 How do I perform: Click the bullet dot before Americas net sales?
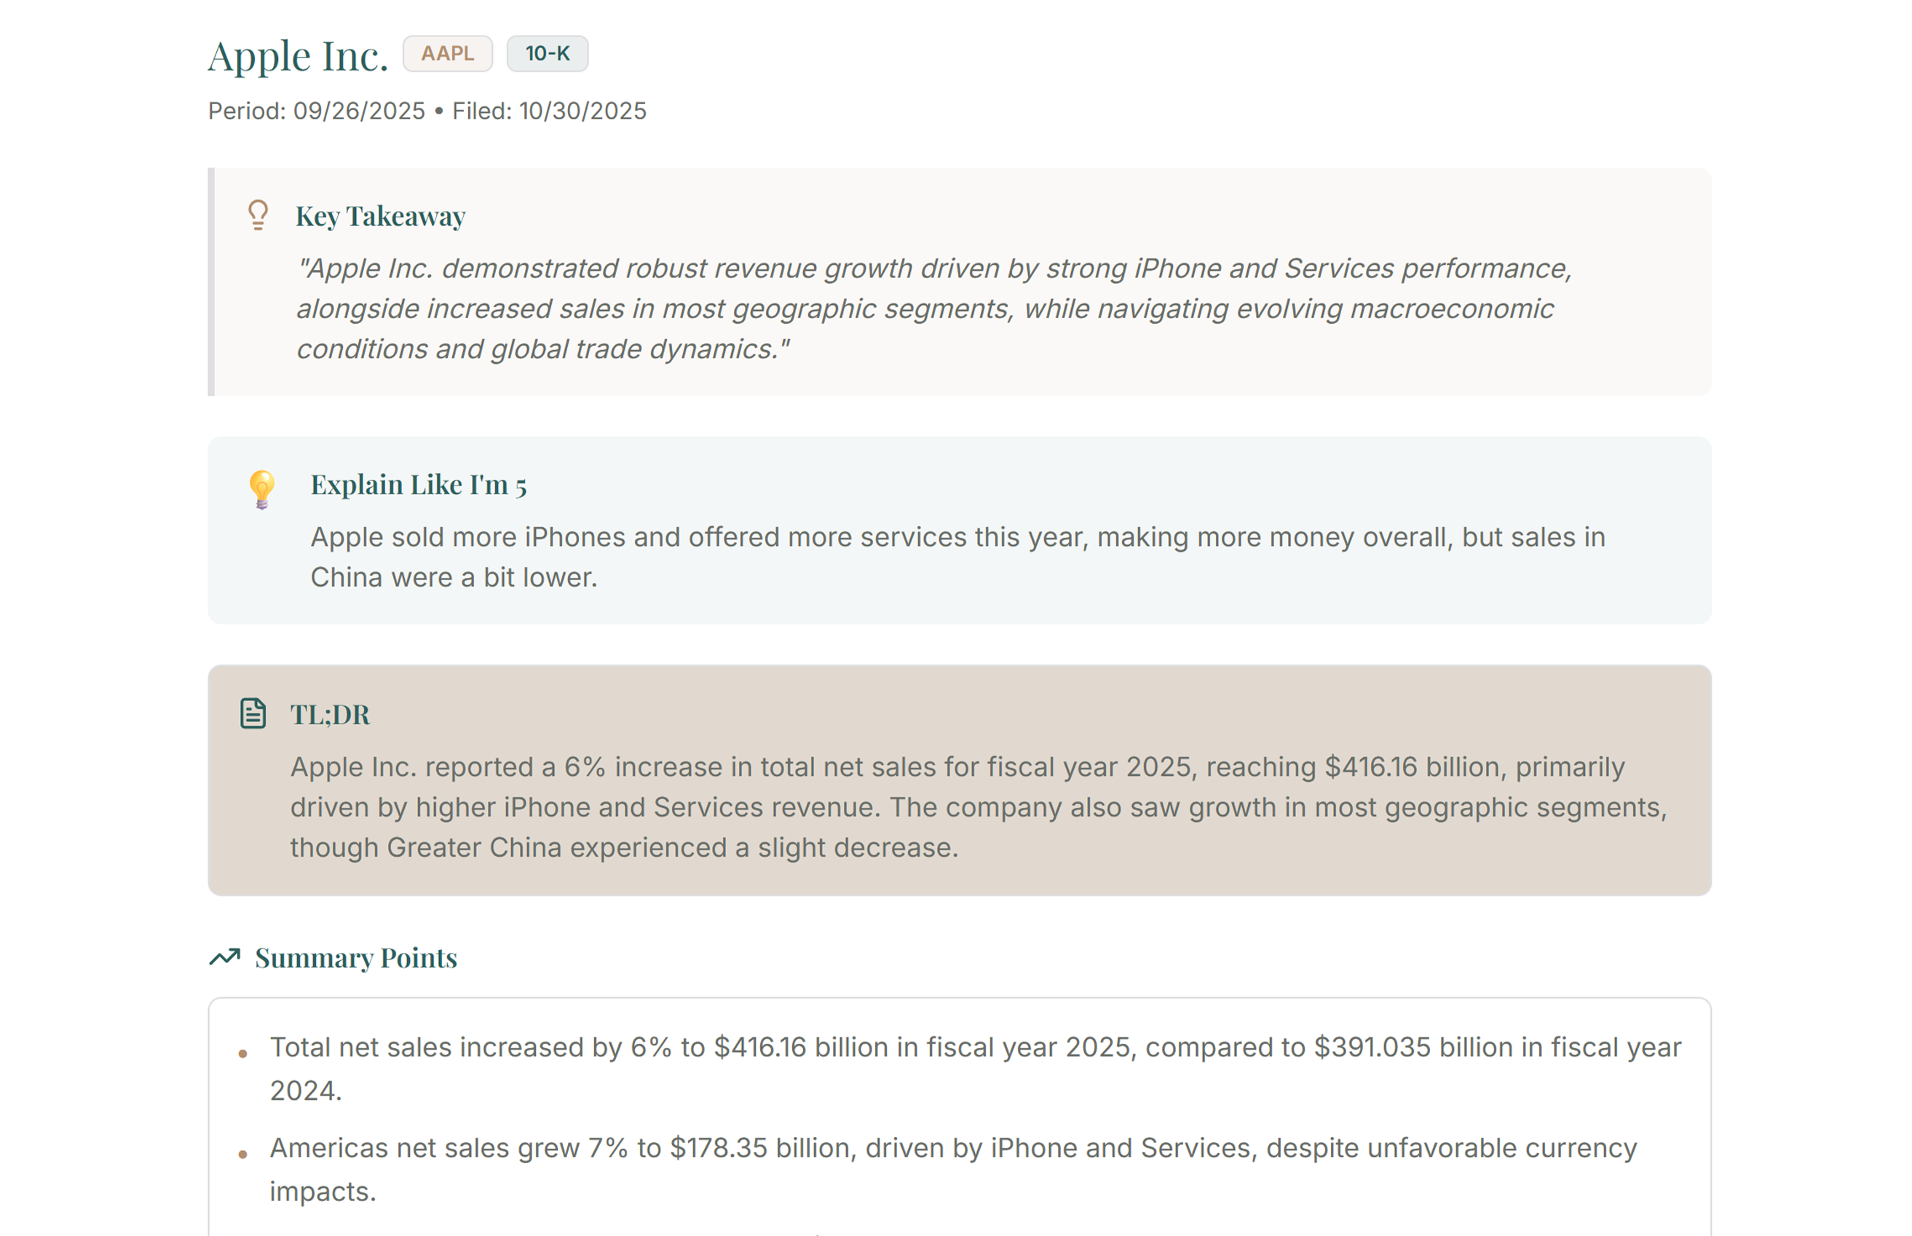(243, 1155)
